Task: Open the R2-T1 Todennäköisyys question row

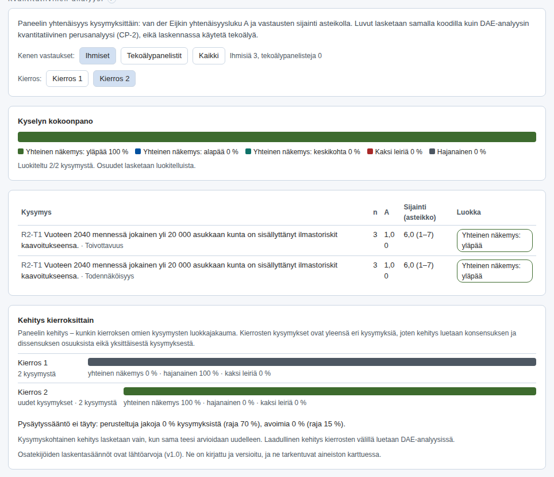Action: (x=277, y=270)
